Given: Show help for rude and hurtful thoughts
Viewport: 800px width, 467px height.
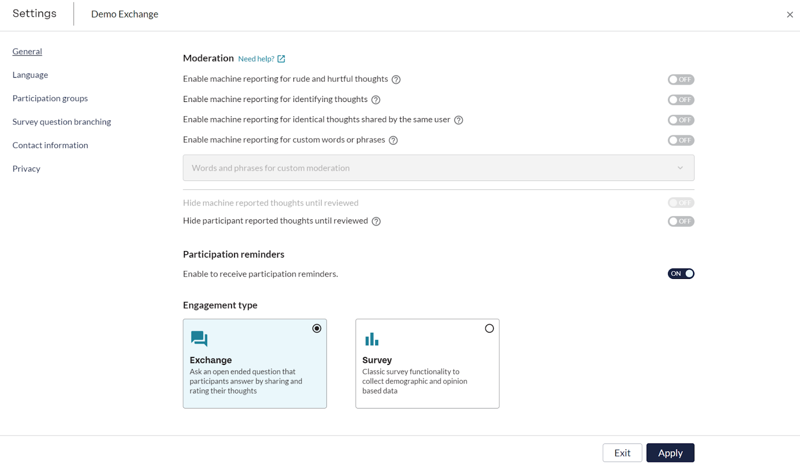Looking at the screenshot, I should tap(396, 79).
